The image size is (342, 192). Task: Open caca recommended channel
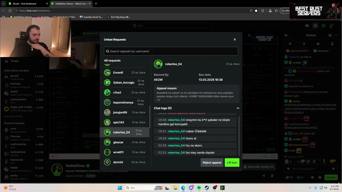click(24, 130)
